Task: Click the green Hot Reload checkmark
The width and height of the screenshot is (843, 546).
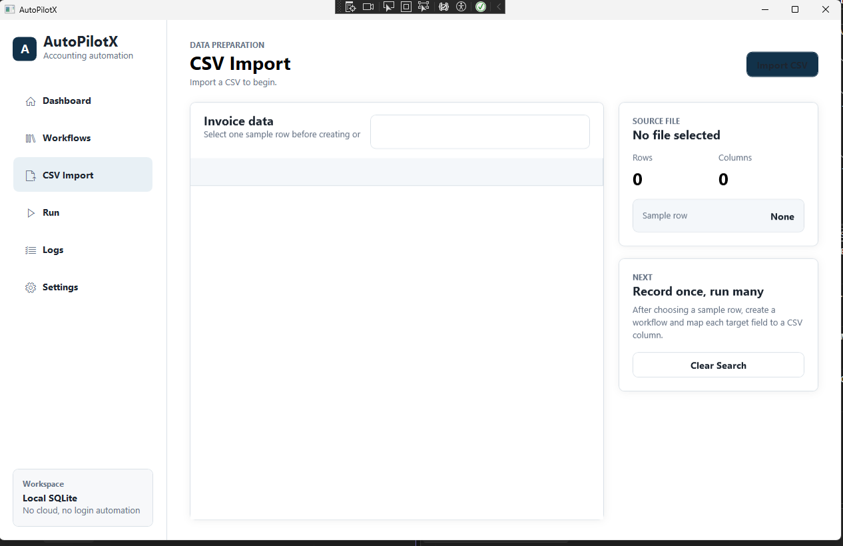Action: coord(481,7)
